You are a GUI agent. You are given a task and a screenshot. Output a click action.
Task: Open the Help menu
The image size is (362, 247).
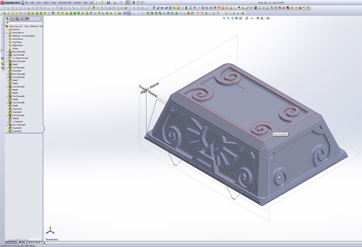pos(85,3)
